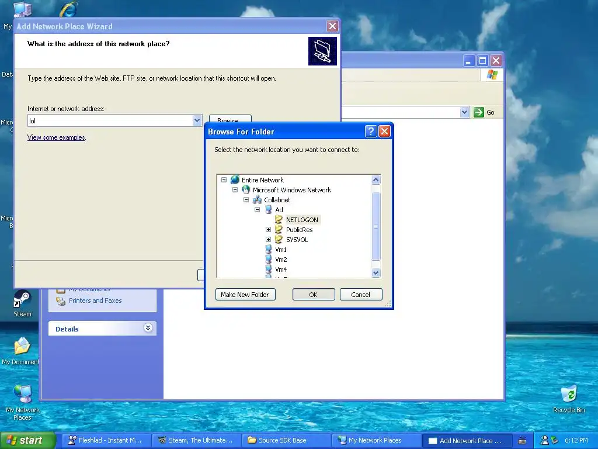598x449 pixels.
Task: Click the NETLOGON tree entry
Action: click(302, 220)
